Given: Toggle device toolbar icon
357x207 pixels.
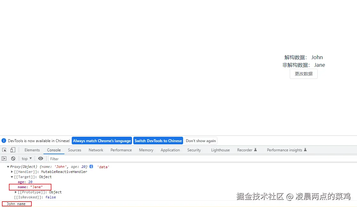Looking at the screenshot, I should click(x=13, y=150).
